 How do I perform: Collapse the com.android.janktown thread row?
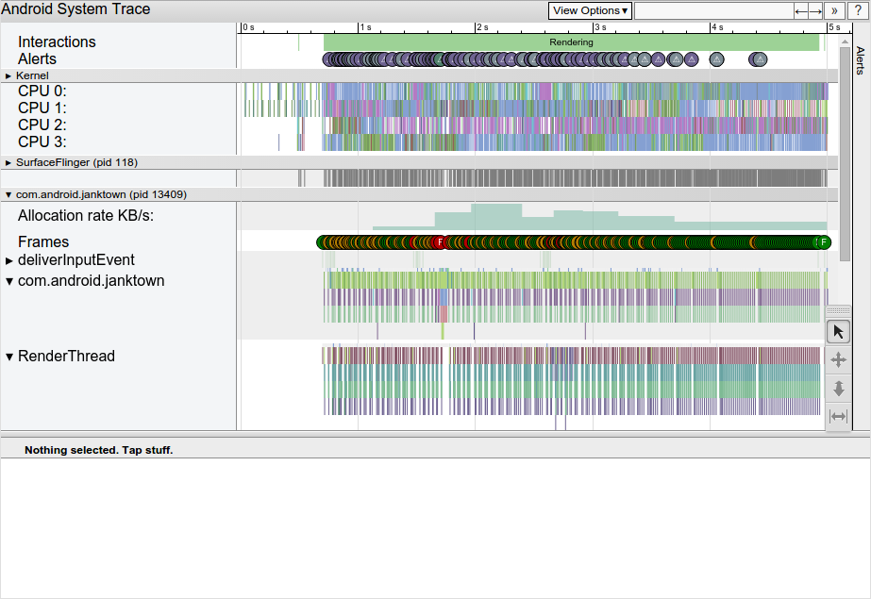point(8,281)
